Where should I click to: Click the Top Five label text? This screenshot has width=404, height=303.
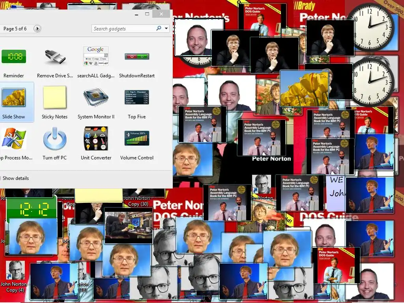pos(137,117)
